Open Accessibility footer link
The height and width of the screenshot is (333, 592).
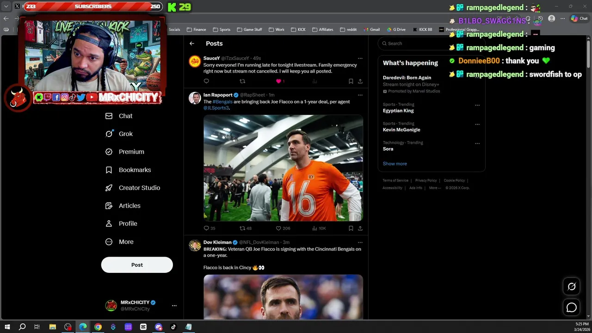pos(392,188)
